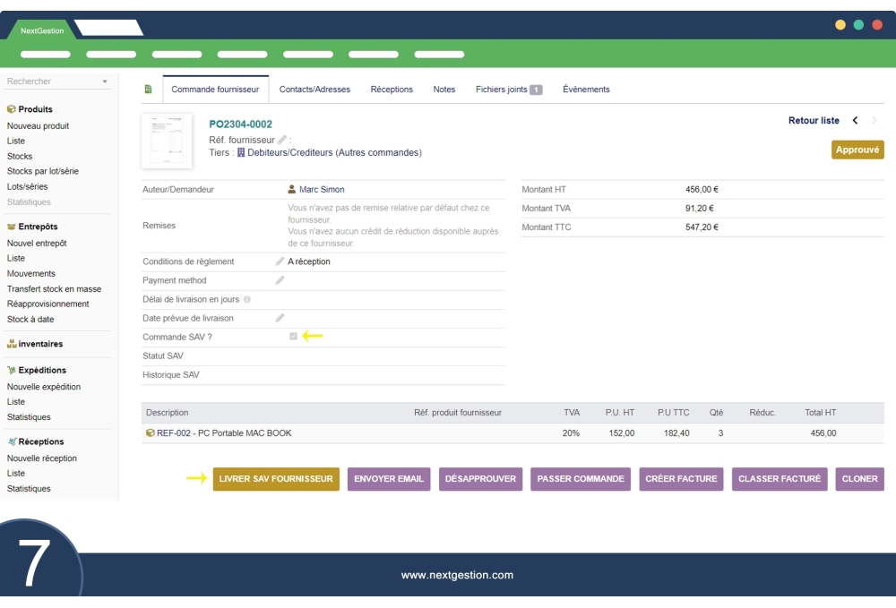896x608 pixels.
Task: Open the Marc Simon user link
Action: tap(321, 190)
